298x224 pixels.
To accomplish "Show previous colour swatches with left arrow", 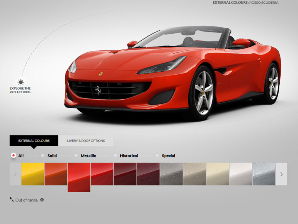I will point(15,174).
